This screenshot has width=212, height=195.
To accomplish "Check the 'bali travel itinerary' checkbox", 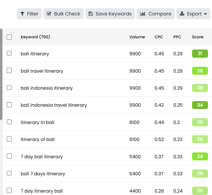I will point(9,70).
